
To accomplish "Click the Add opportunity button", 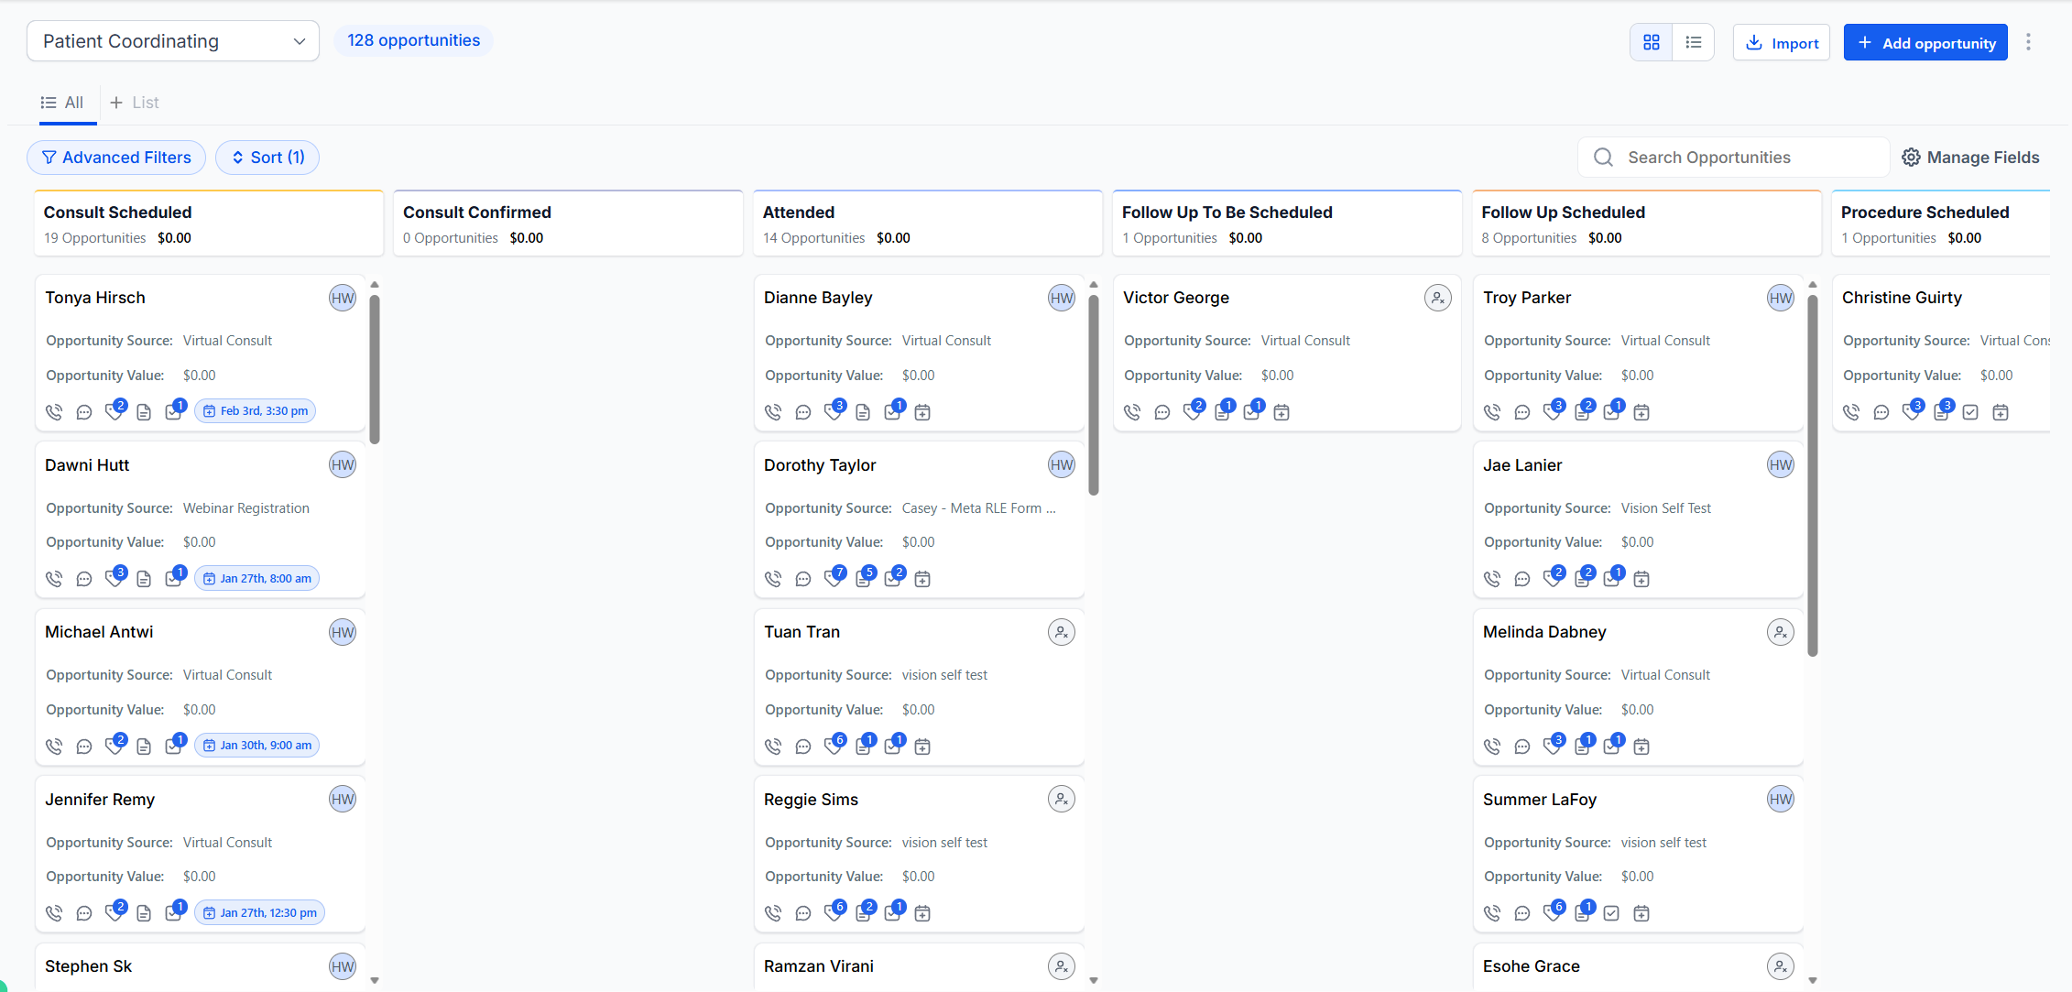I will tap(1925, 43).
